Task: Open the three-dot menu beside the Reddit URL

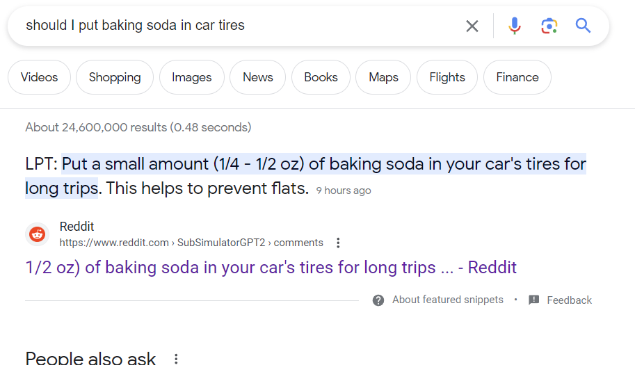Action: [x=338, y=243]
